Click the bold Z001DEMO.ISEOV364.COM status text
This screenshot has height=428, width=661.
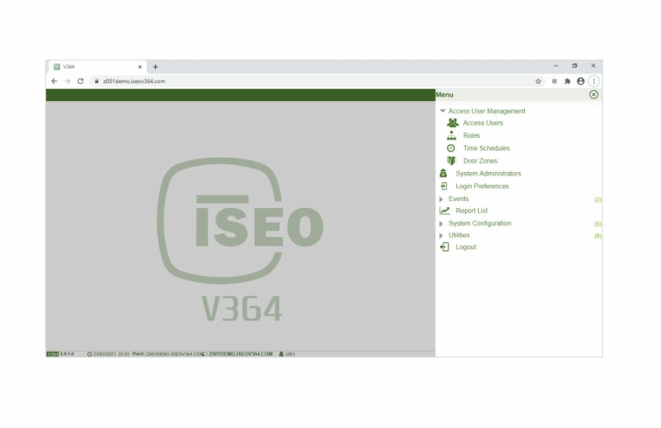(241, 354)
